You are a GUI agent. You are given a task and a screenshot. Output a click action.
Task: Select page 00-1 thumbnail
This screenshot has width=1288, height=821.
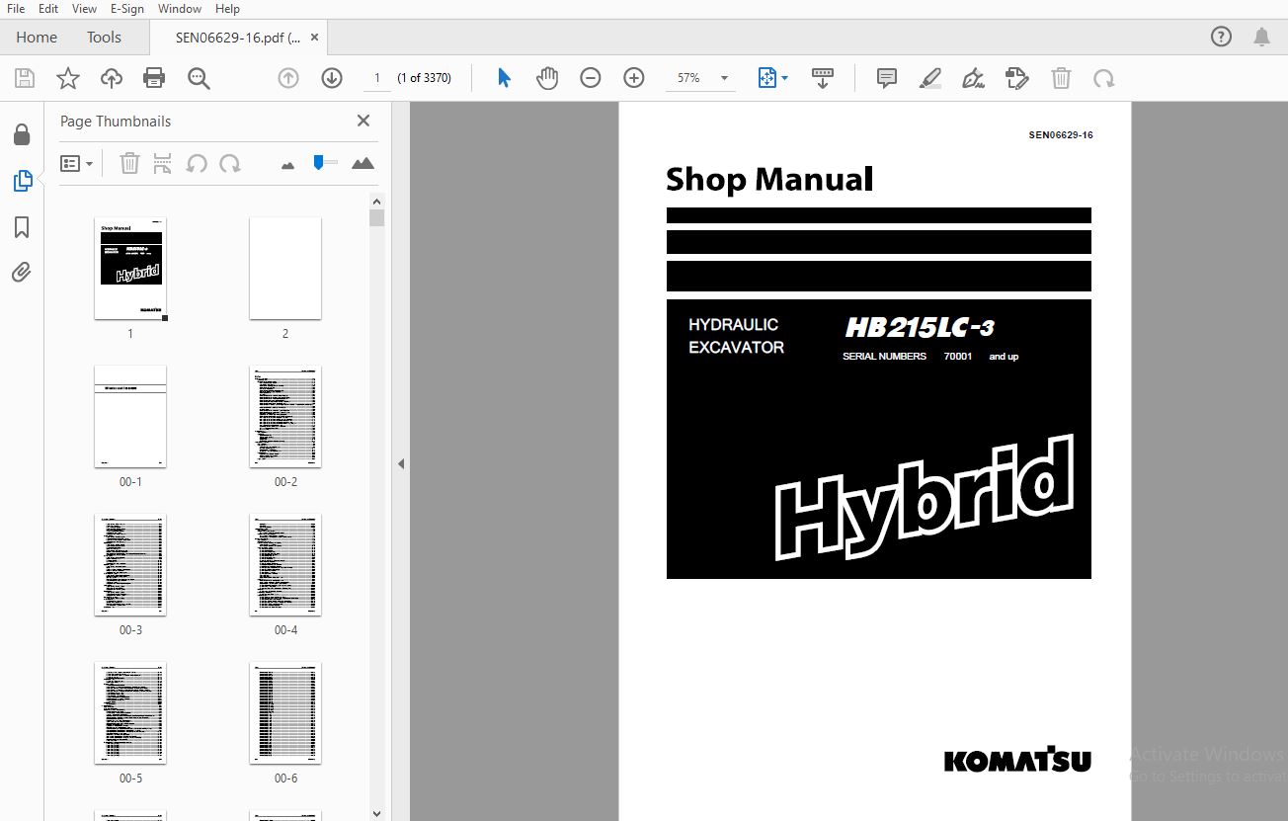pyautogui.click(x=130, y=417)
